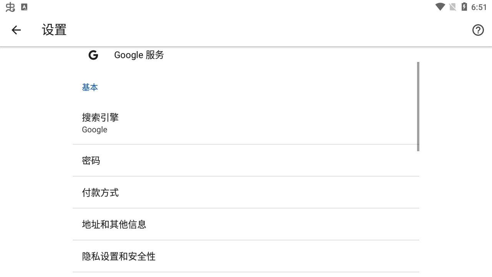Click the 基本 section header
This screenshot has width=492, height=277.
(x=90, y=87)
